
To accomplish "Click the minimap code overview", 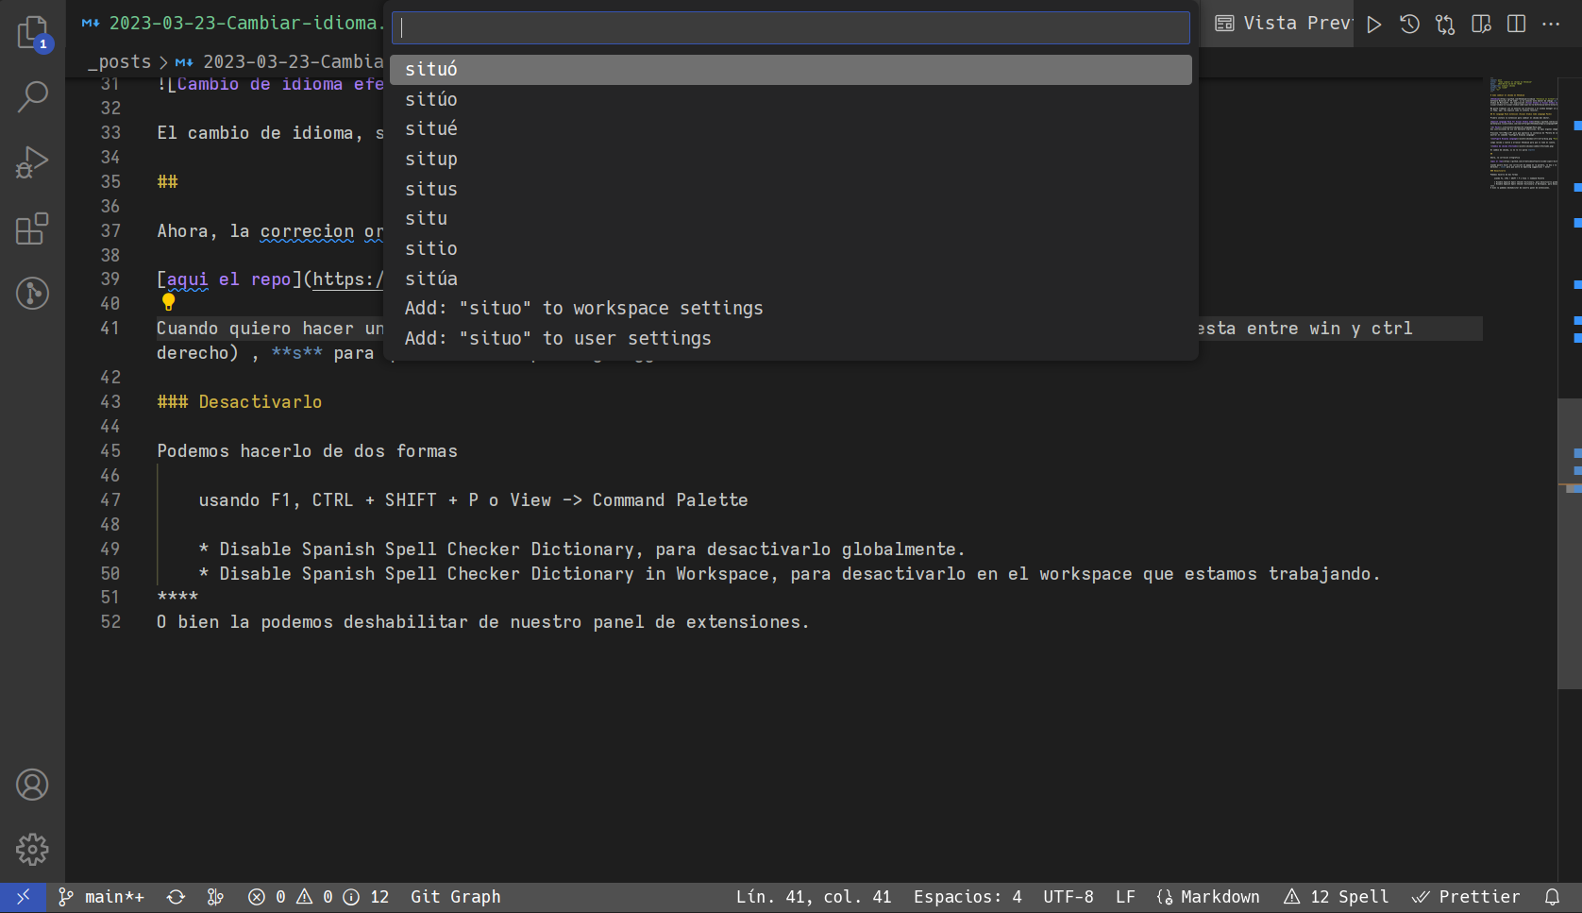I will (x=1523, y=134).
